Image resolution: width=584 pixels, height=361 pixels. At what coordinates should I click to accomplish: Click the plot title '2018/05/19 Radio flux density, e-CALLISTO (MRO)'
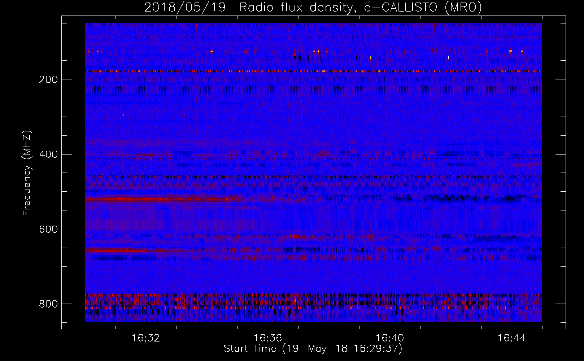coord(313,7)
